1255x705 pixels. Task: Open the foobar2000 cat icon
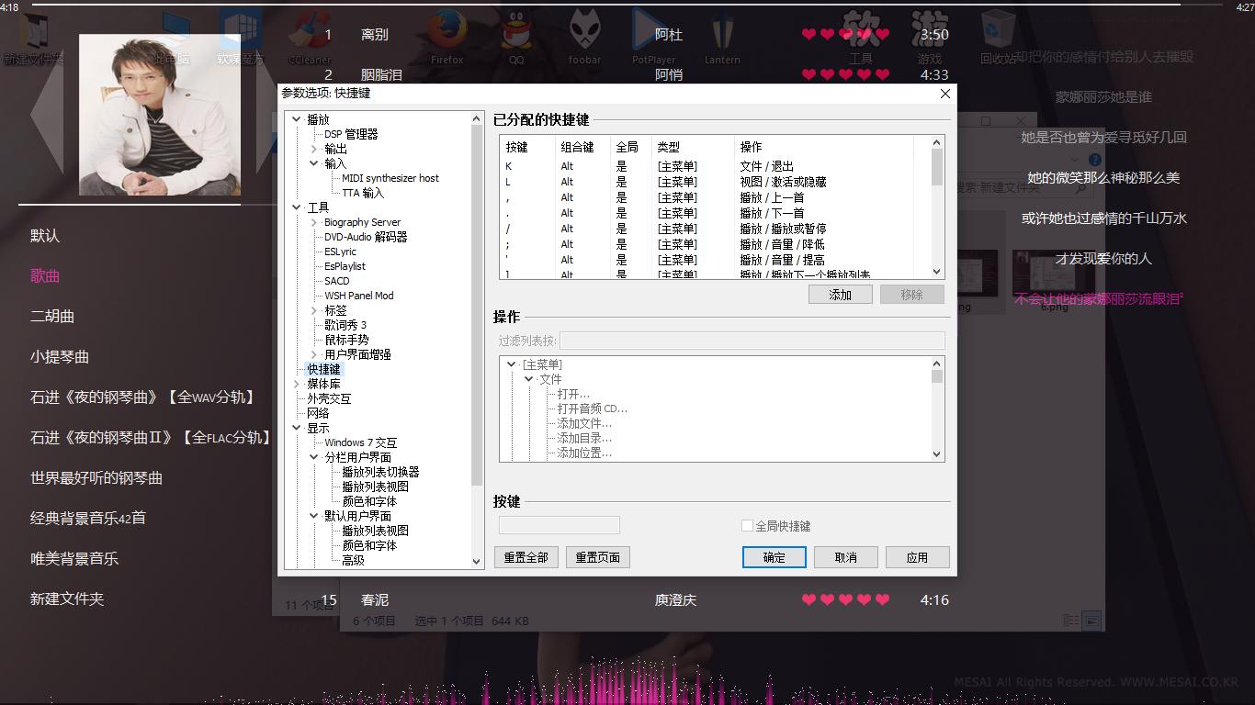[x=584, y=28]
